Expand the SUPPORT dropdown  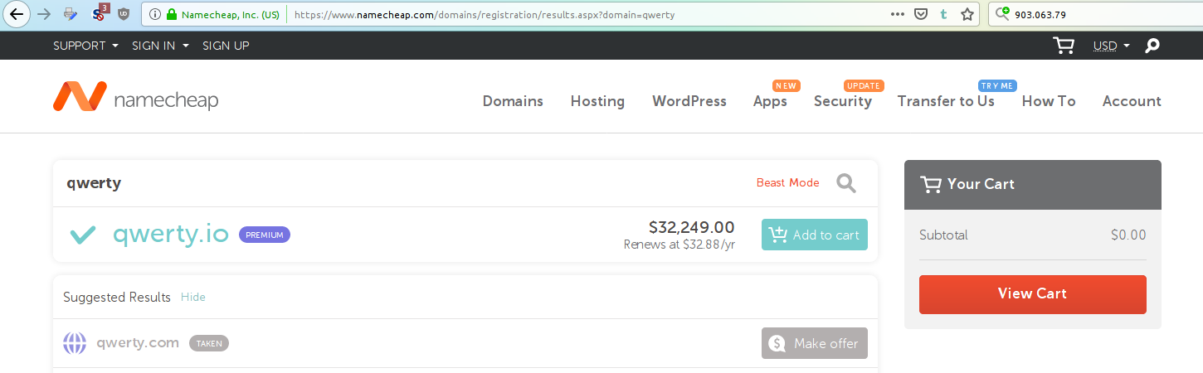85,46
